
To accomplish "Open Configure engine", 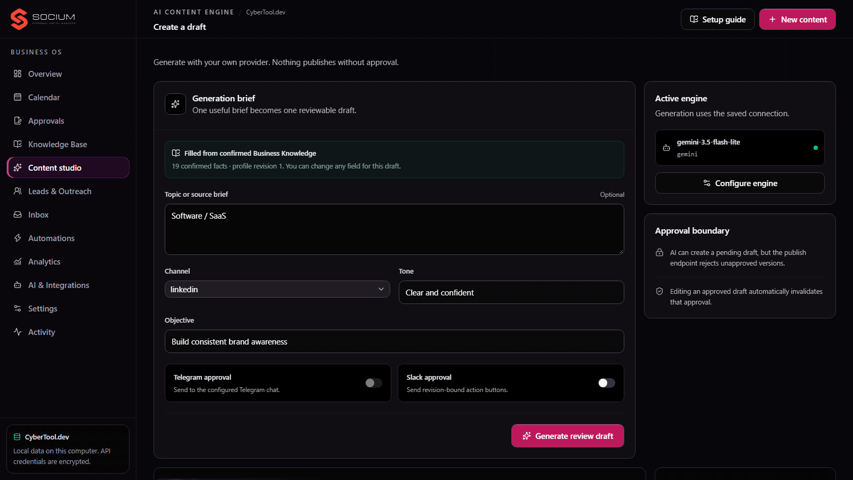I will coord(740,183).
